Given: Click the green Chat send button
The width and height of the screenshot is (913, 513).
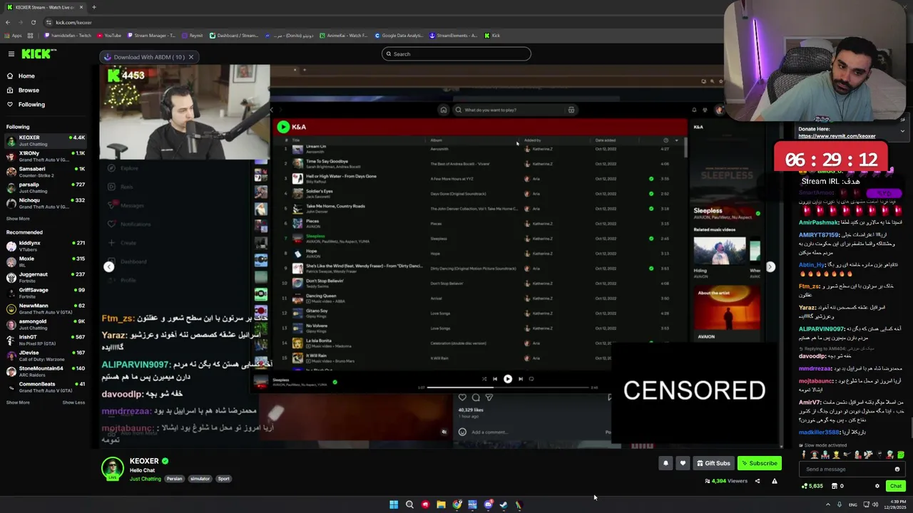Looking at the screenshot, I should [x=896, y=486].
